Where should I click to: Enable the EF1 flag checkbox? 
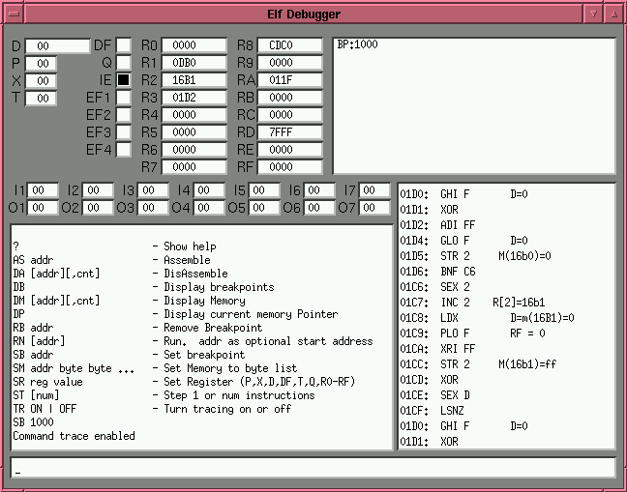click(124, 98)
